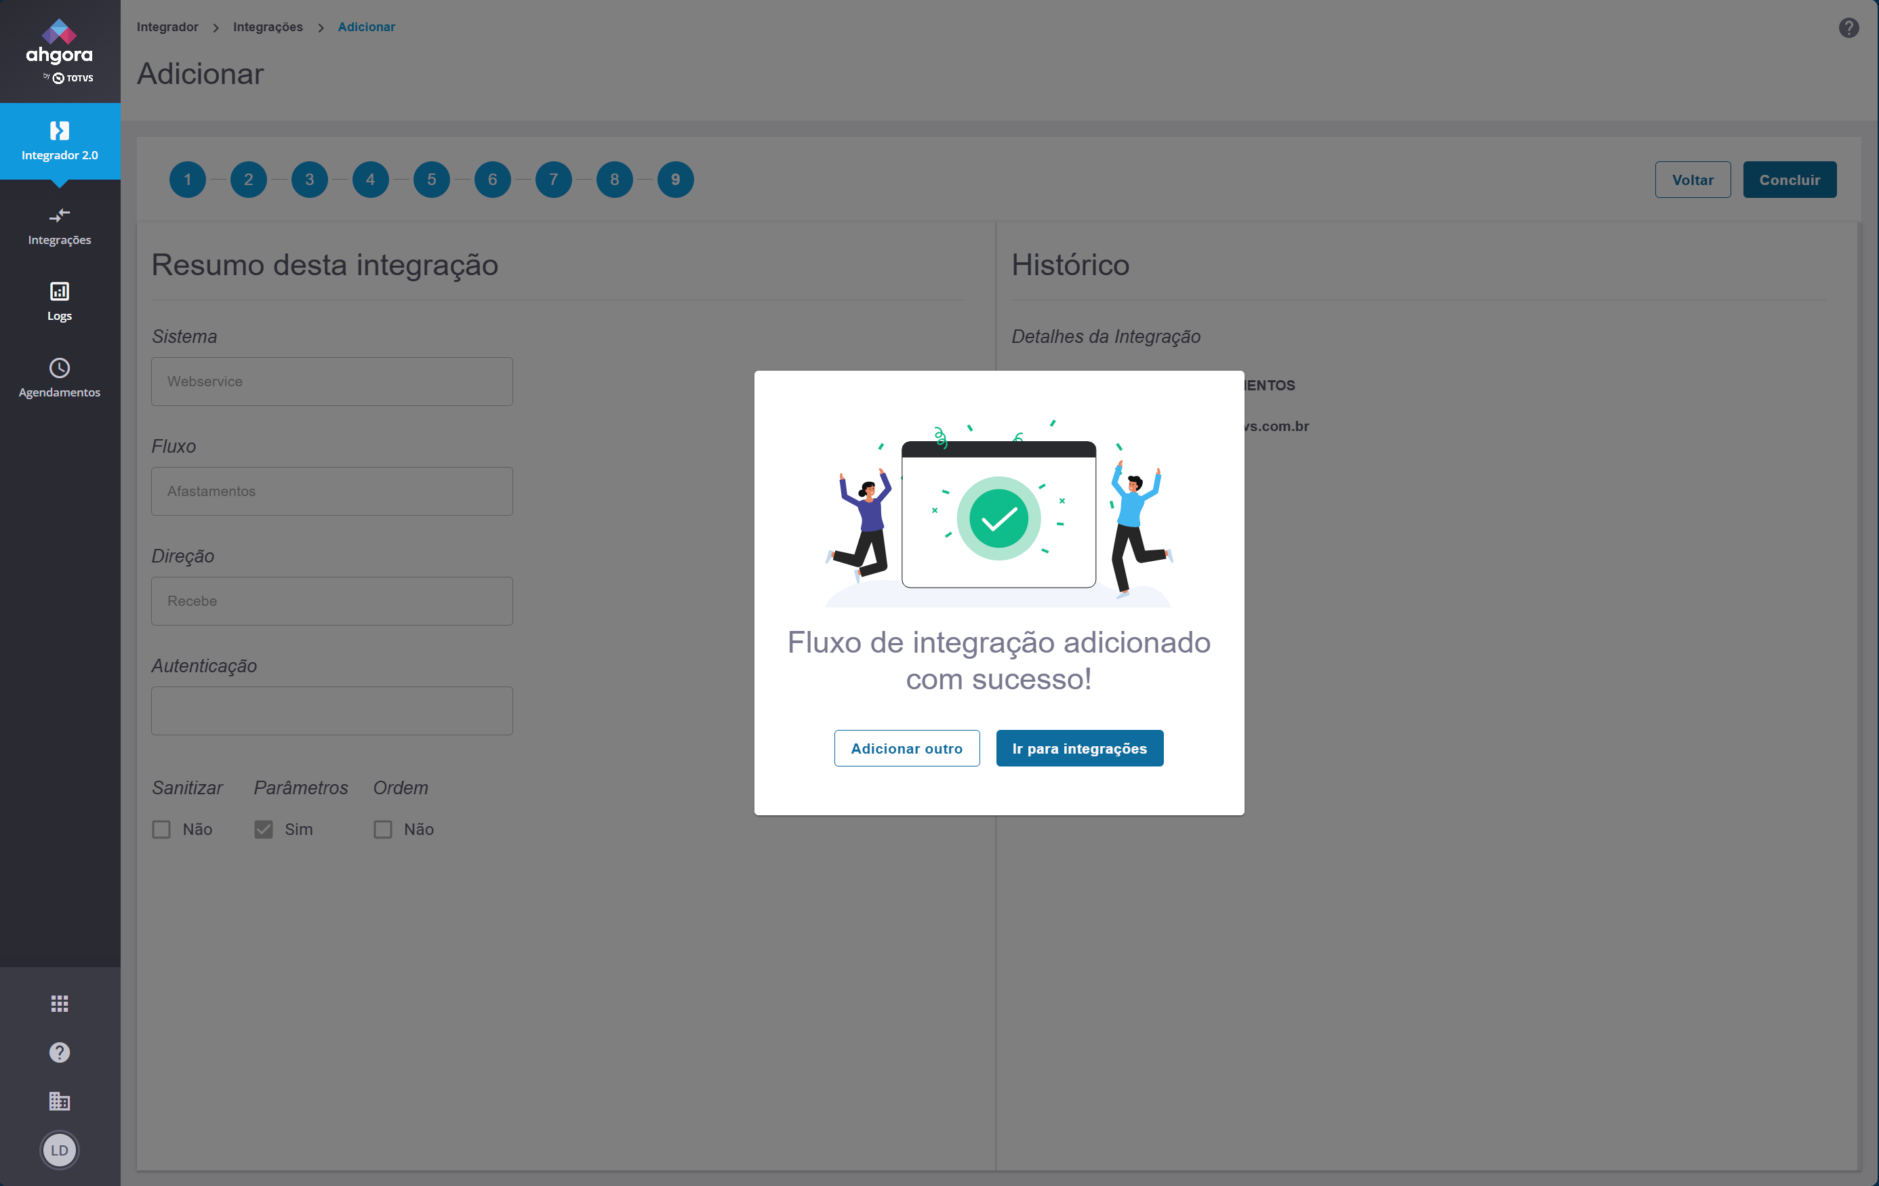Uncheck the Parâmetros Sim checkbox

[264, 830]
